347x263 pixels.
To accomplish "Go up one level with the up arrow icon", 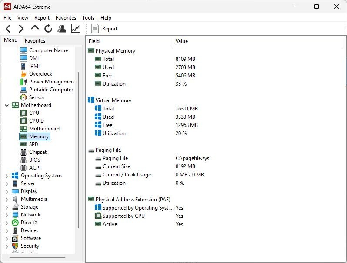I will tap(35, 28).
